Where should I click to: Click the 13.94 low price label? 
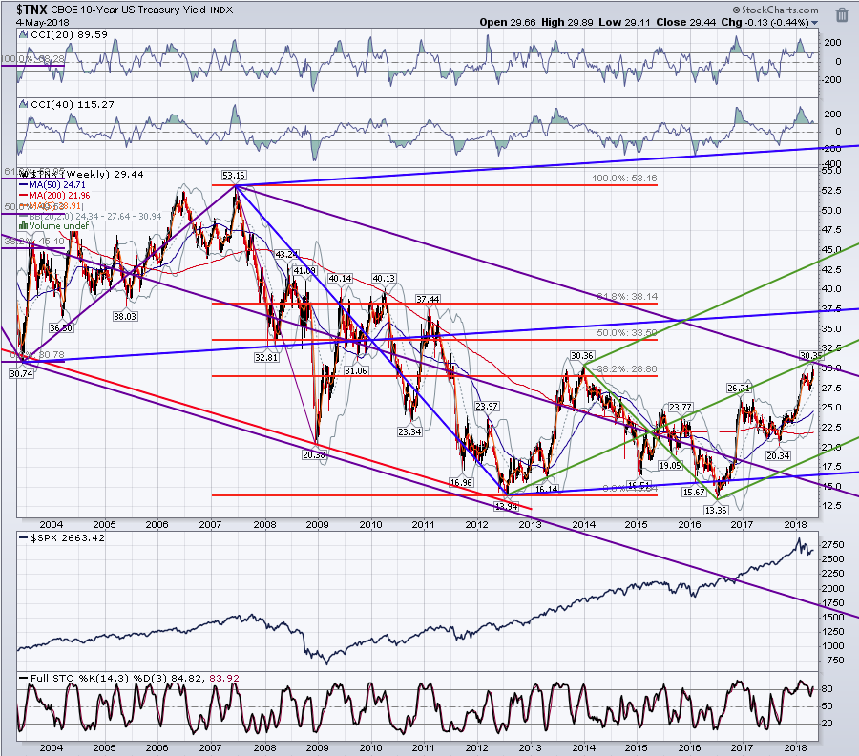[506, 506]
